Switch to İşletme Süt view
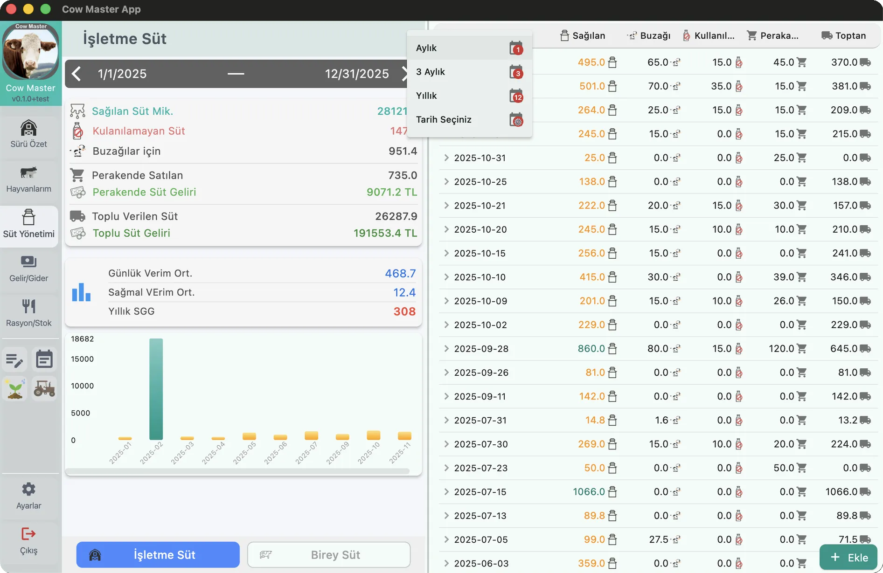 158,555
